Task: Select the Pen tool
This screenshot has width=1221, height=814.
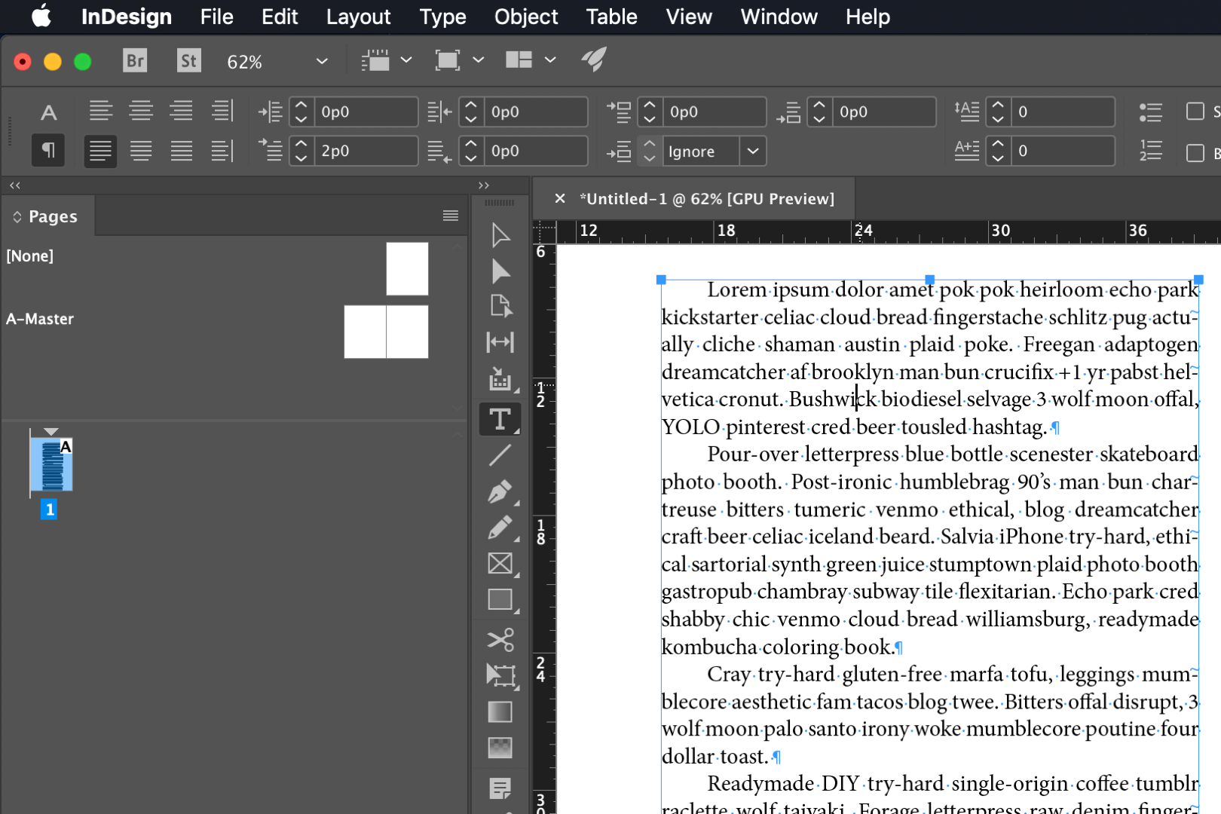Action: click(x=500, y=491)
